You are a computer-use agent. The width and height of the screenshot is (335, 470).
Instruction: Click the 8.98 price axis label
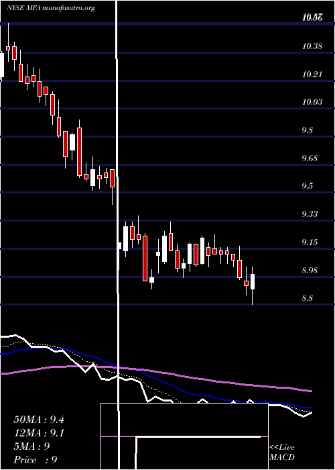coord(310,271)
